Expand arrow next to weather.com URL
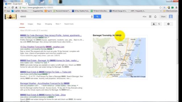Screen dimensions: 182x102 53,49
